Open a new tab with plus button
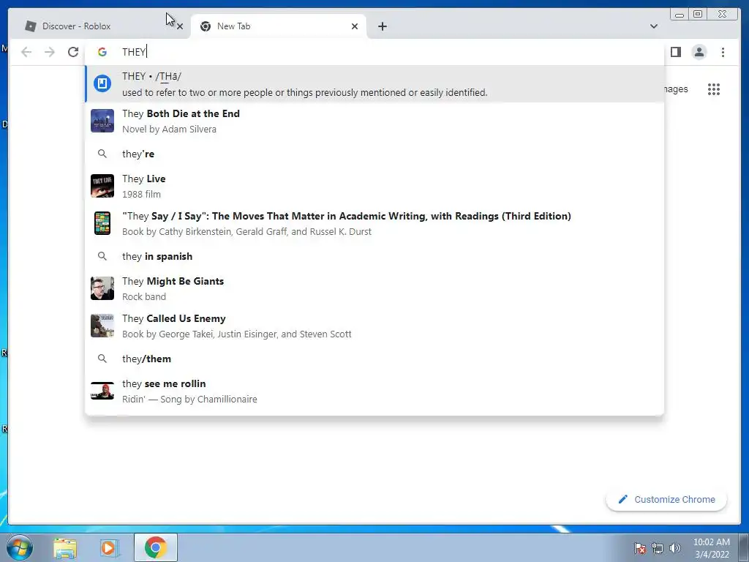 [x=382, y=26]
